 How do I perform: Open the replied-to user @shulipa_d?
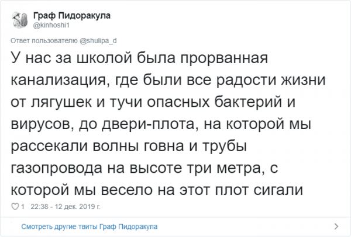point(98,41)
